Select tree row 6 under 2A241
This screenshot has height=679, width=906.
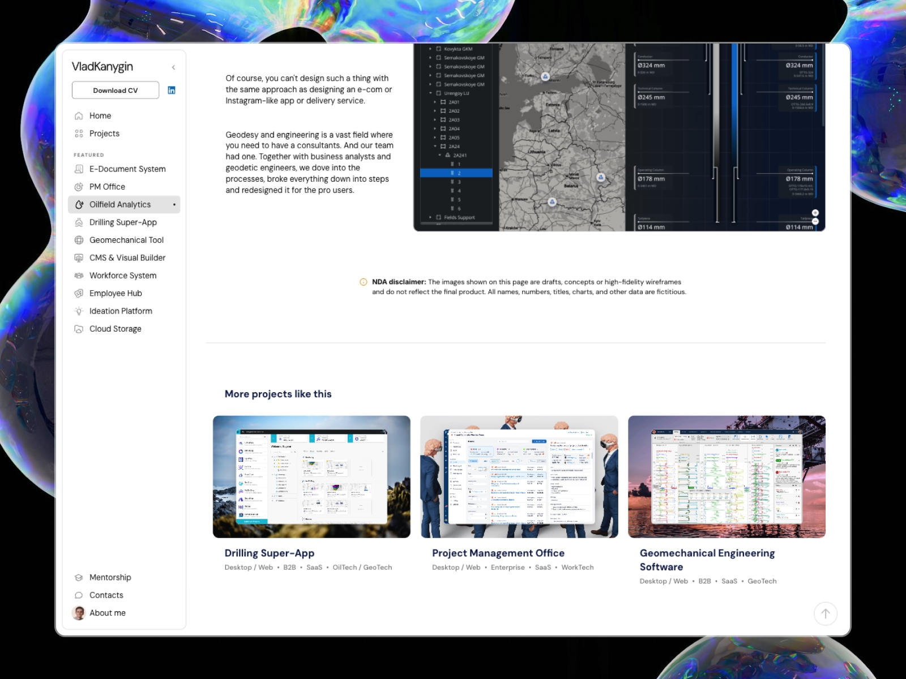[x=456, y=209]
